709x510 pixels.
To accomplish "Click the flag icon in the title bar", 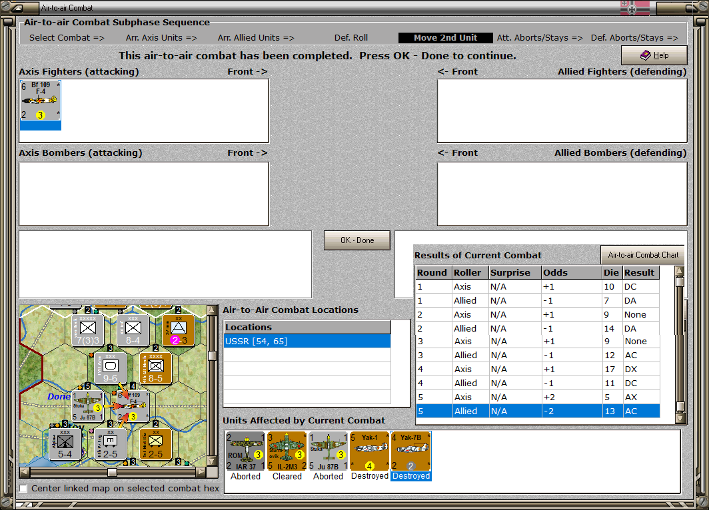I will pyautogui.click(x=635, y=8).
